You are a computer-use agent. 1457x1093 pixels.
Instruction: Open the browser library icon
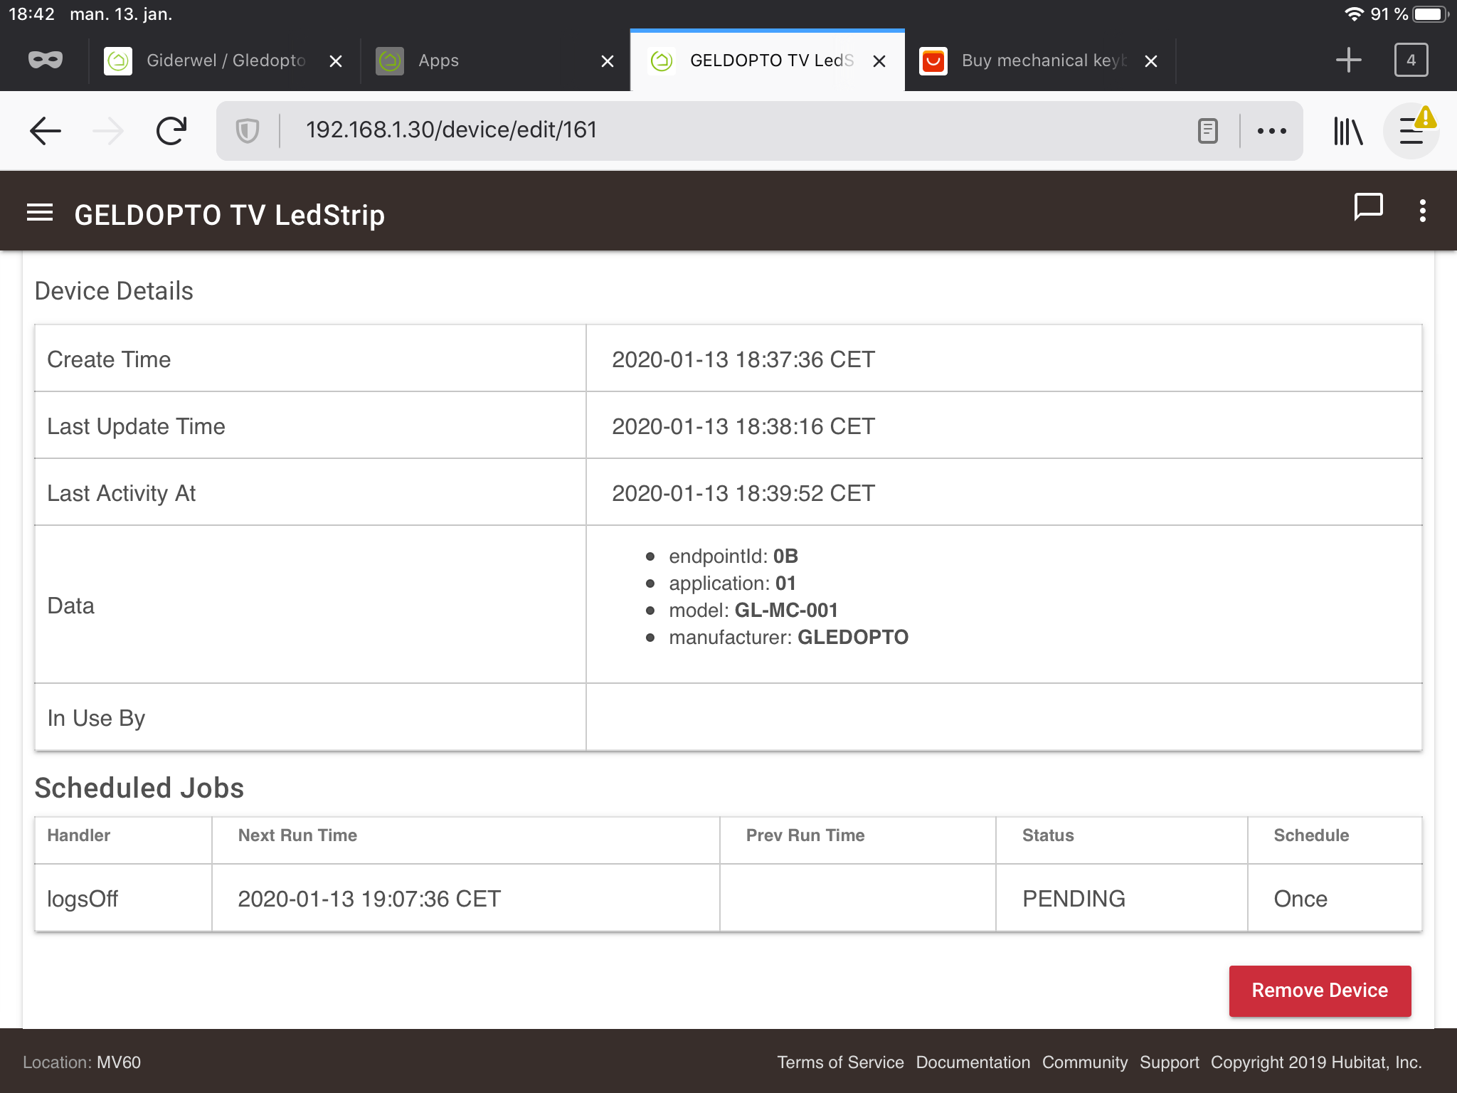1347,131
